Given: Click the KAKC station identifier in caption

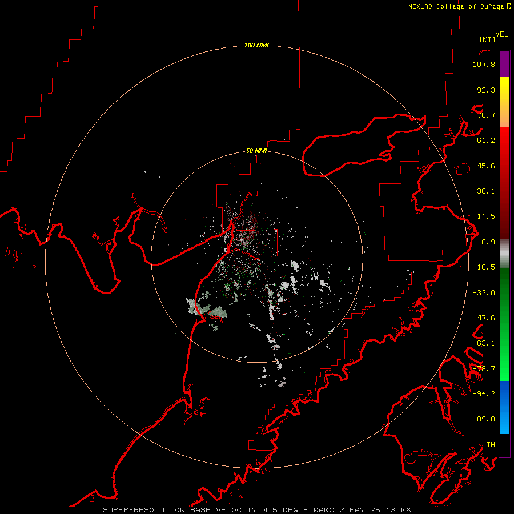Looking at the screenshot, I should (324, 510).
